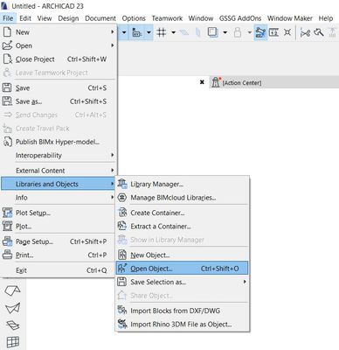Image resolution: width=339 pixels, height=350 pixels.
Task: Open the Help menu
Action: click(x=326, y=18)
